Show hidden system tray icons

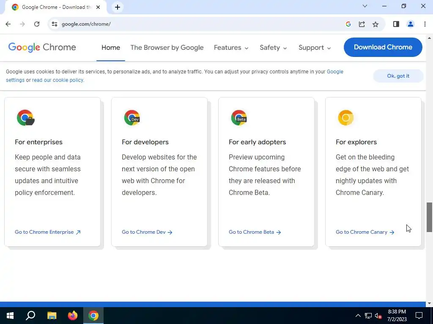358,316
